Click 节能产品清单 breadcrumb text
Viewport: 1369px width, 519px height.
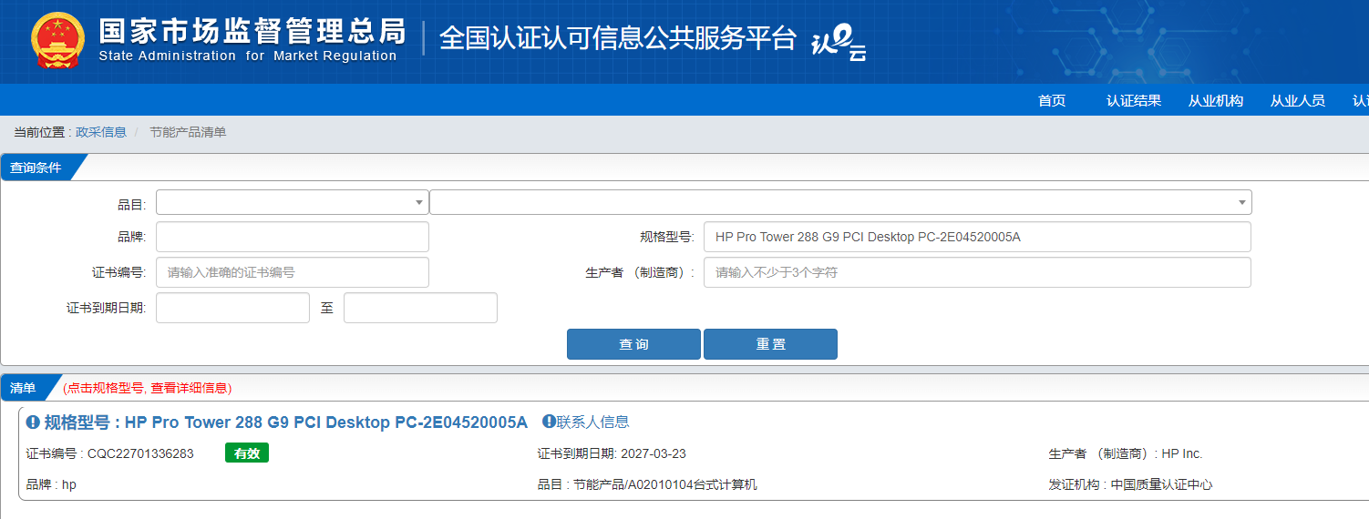tap(188, 132)
